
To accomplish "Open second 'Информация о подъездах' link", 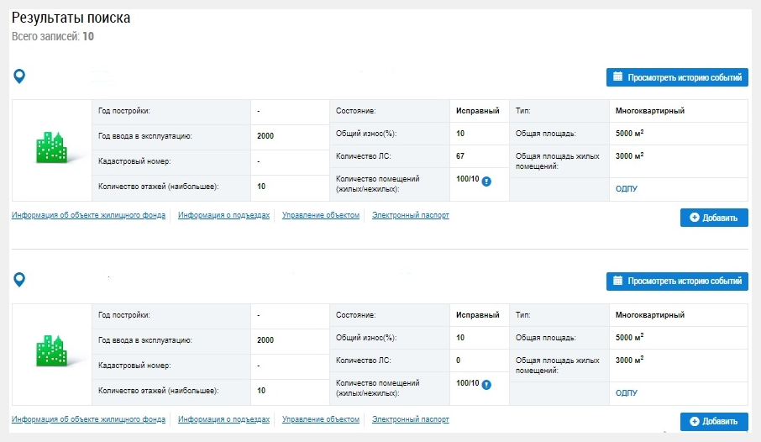I will coord(223,419).
